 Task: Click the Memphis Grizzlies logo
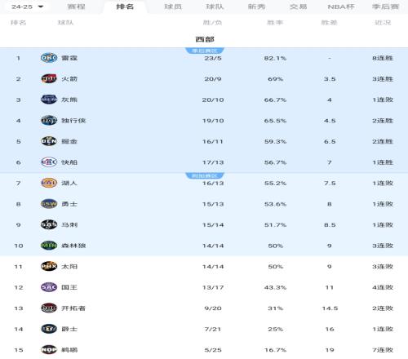coord(49,100)
